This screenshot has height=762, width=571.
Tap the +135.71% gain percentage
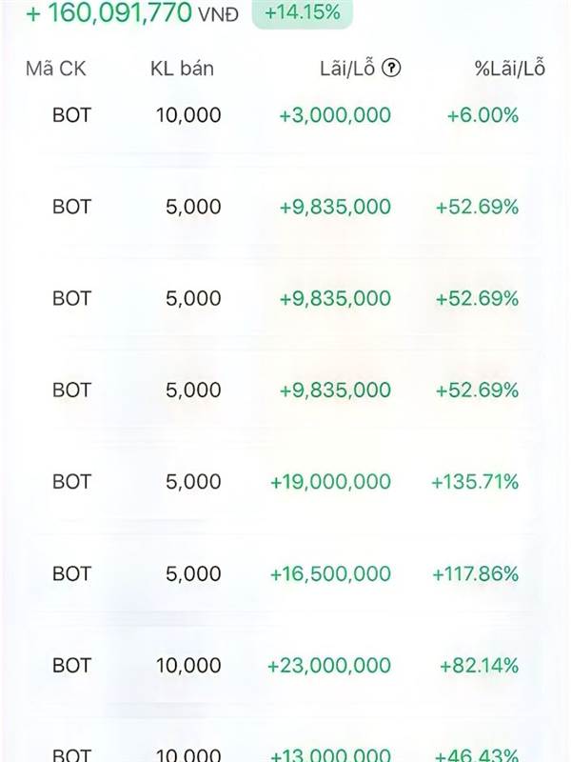pos(475,482)
